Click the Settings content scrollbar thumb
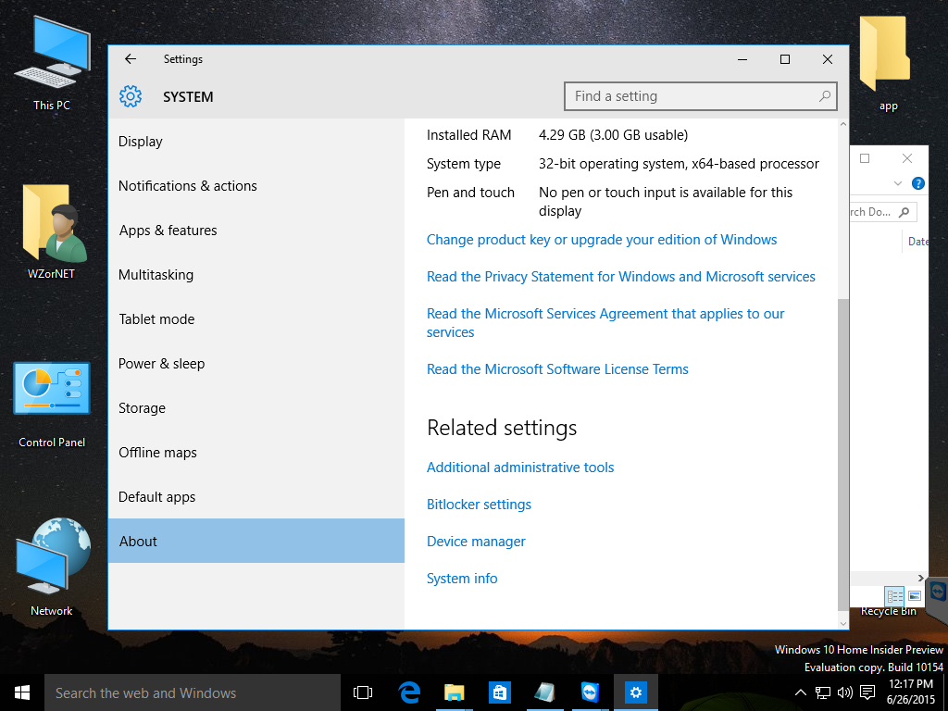The image size is (948, 711). (842, 455)
